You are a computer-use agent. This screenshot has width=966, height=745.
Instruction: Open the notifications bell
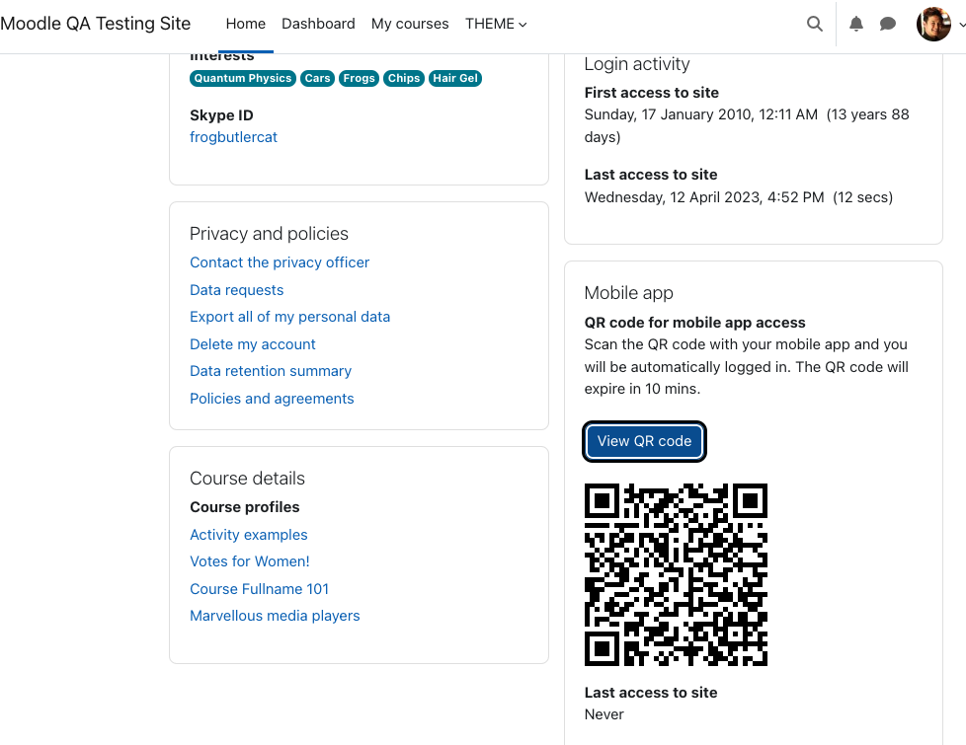point(855,24)
